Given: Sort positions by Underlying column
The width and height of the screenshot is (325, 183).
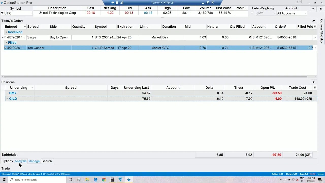Looking at the screenshot, I should [20, 88].
